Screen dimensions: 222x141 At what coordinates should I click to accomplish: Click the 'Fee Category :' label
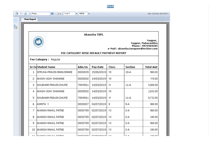(39, 59)
